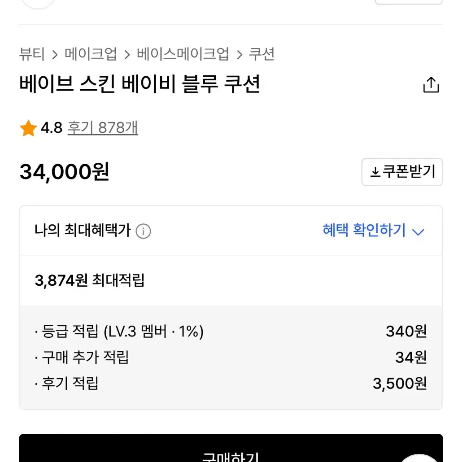Tap the share icon beside product title
462x462 pixels.
click(431, 85)
